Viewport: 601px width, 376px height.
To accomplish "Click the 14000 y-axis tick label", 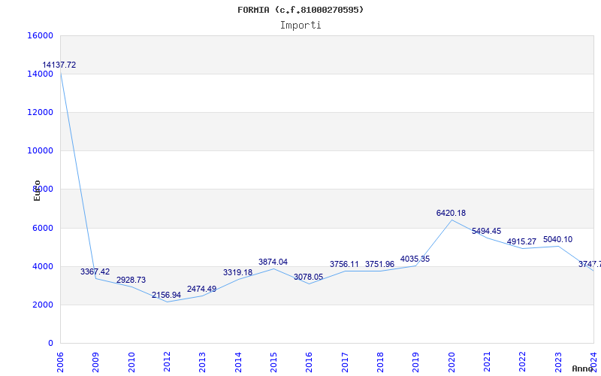I will pyautogui.click(x=41, y=74).
